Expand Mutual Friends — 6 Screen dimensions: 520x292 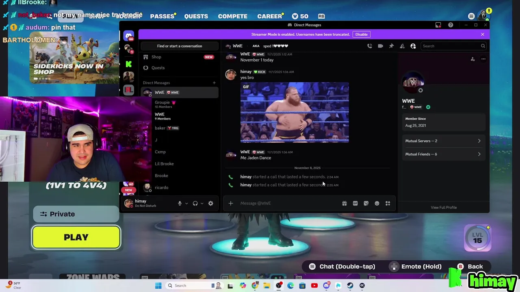coord(444,154)
